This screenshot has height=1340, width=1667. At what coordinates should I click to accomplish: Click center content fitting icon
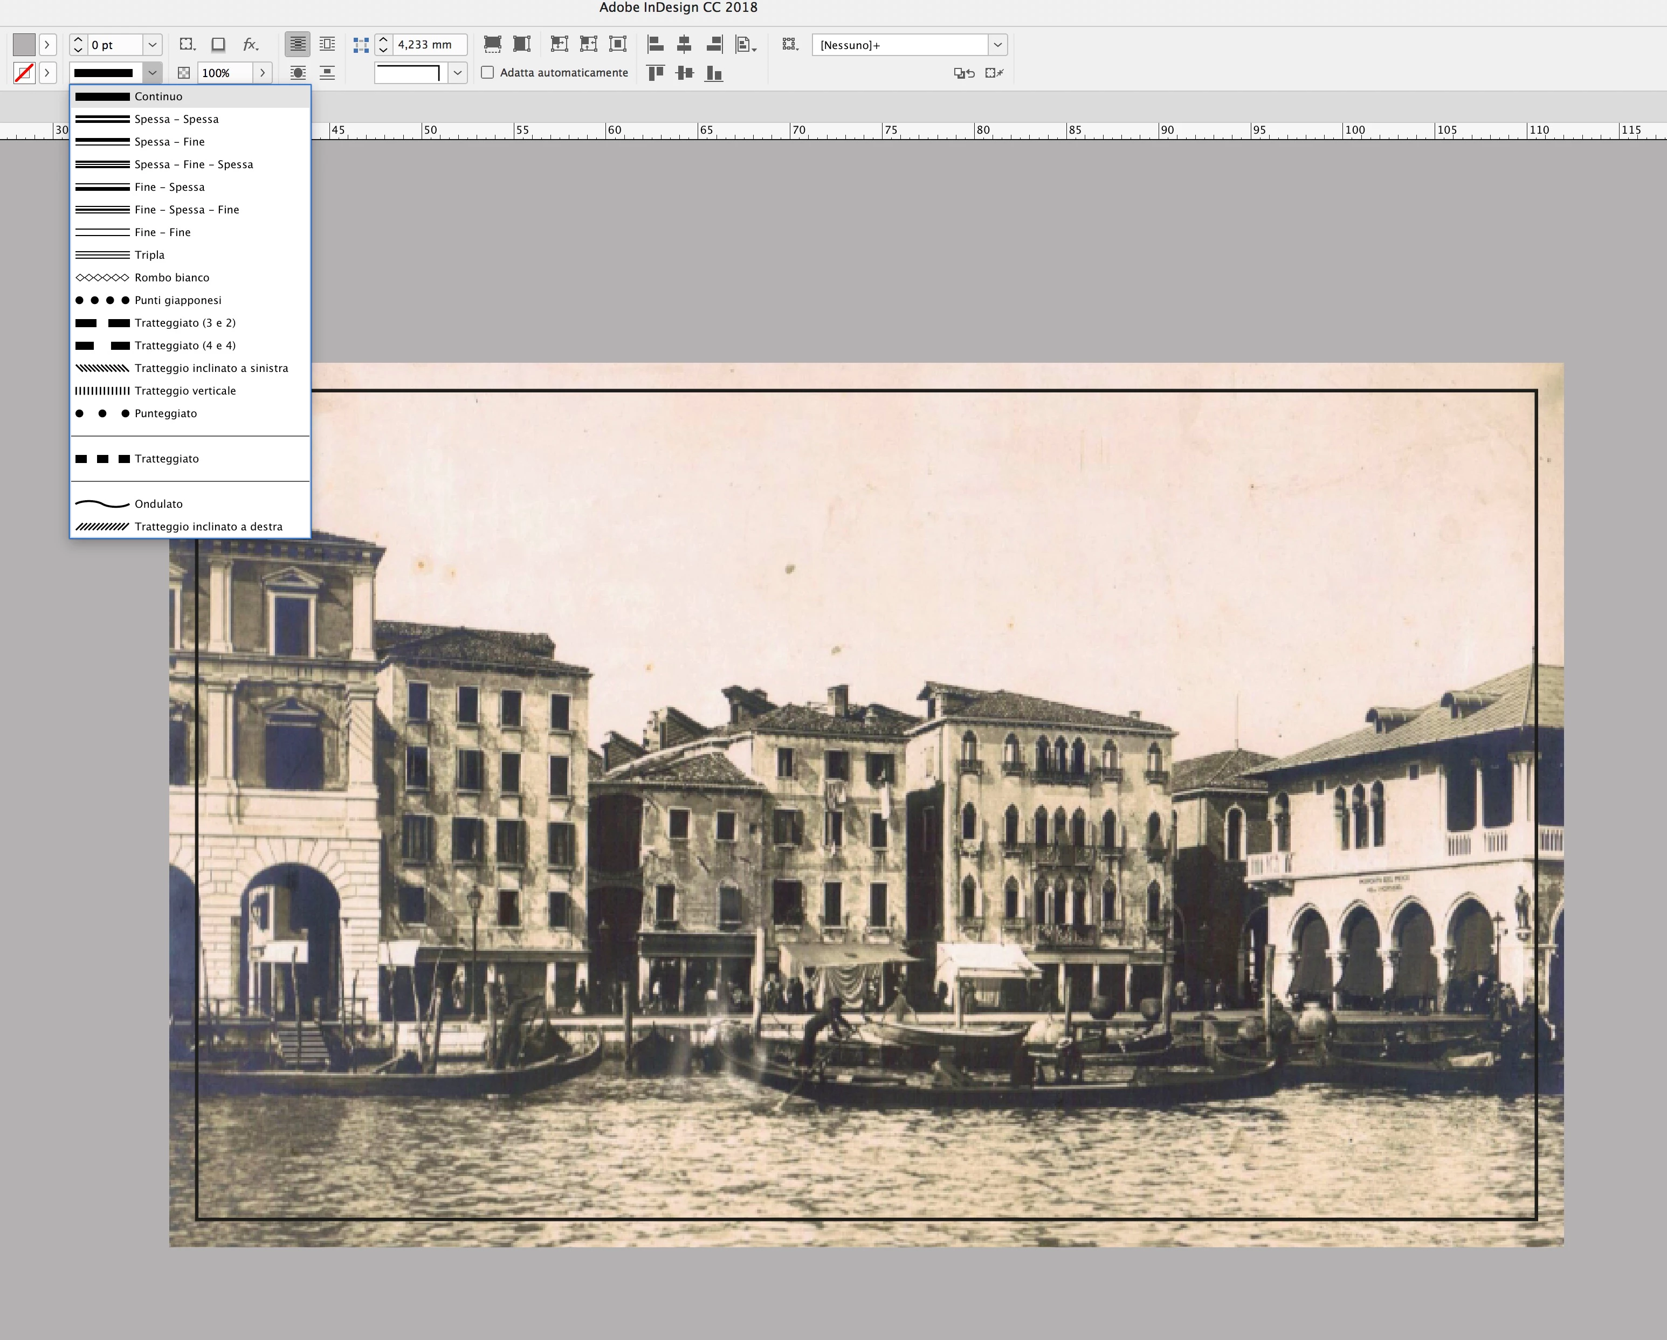click(618, 44)
